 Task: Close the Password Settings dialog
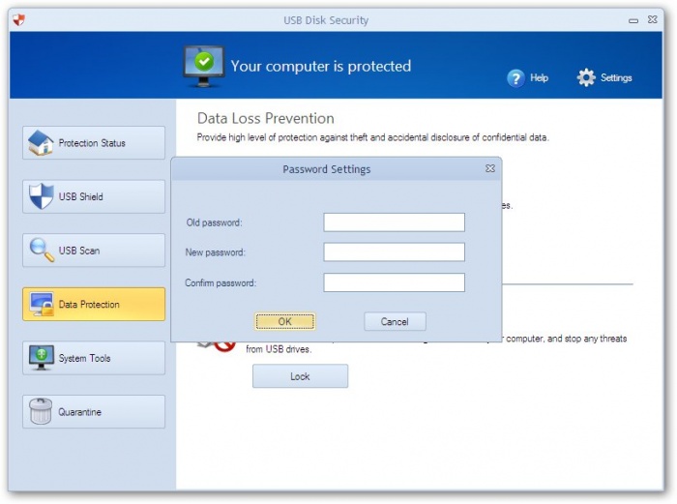(x=490, y=168)
